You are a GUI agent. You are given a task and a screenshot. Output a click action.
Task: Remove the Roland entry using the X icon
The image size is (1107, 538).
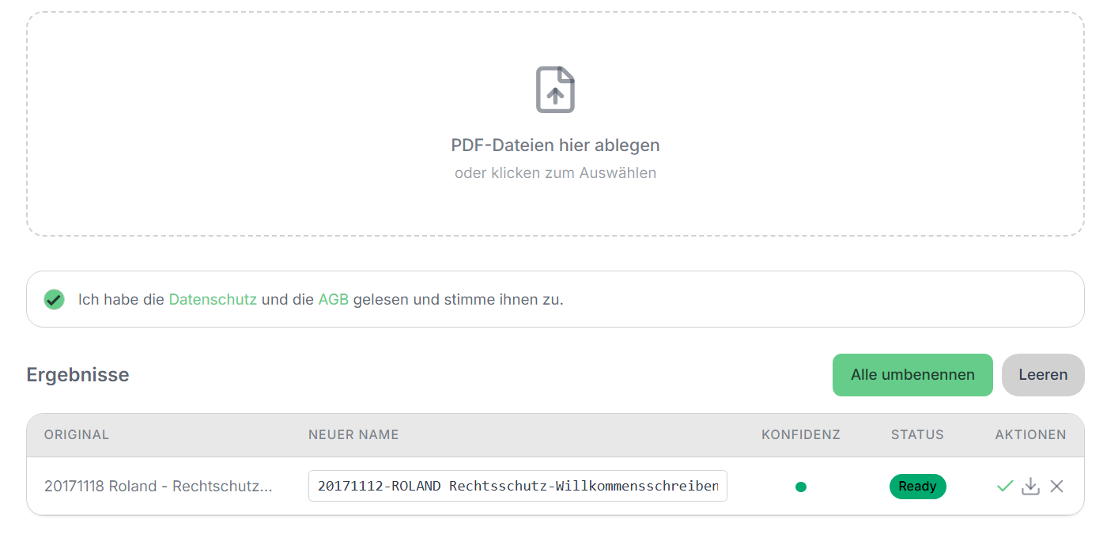(x=1057, y=486)
